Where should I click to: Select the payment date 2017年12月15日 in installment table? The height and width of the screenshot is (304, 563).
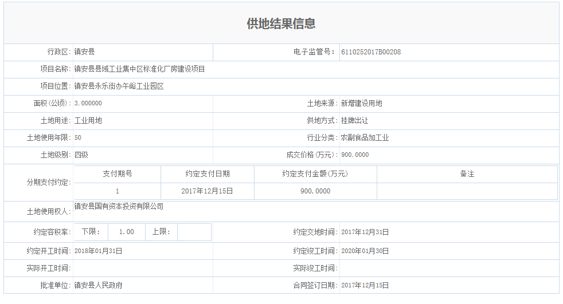coord(207,191)
